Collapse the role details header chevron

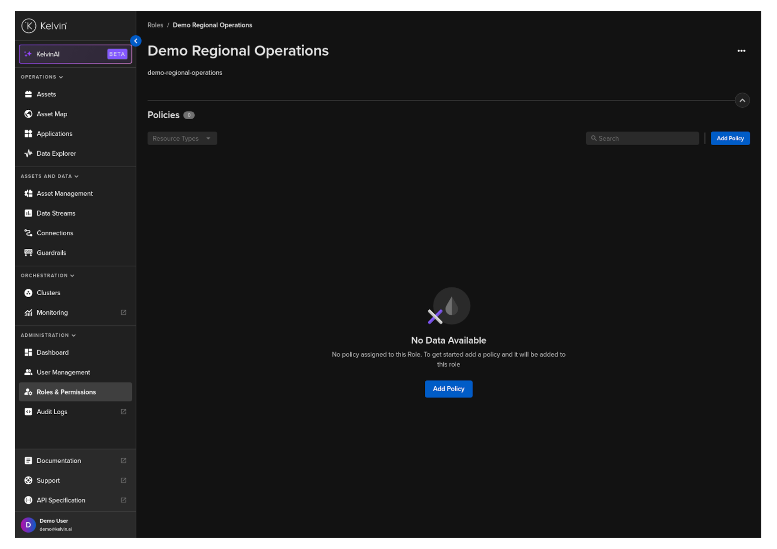coord(742,100)
